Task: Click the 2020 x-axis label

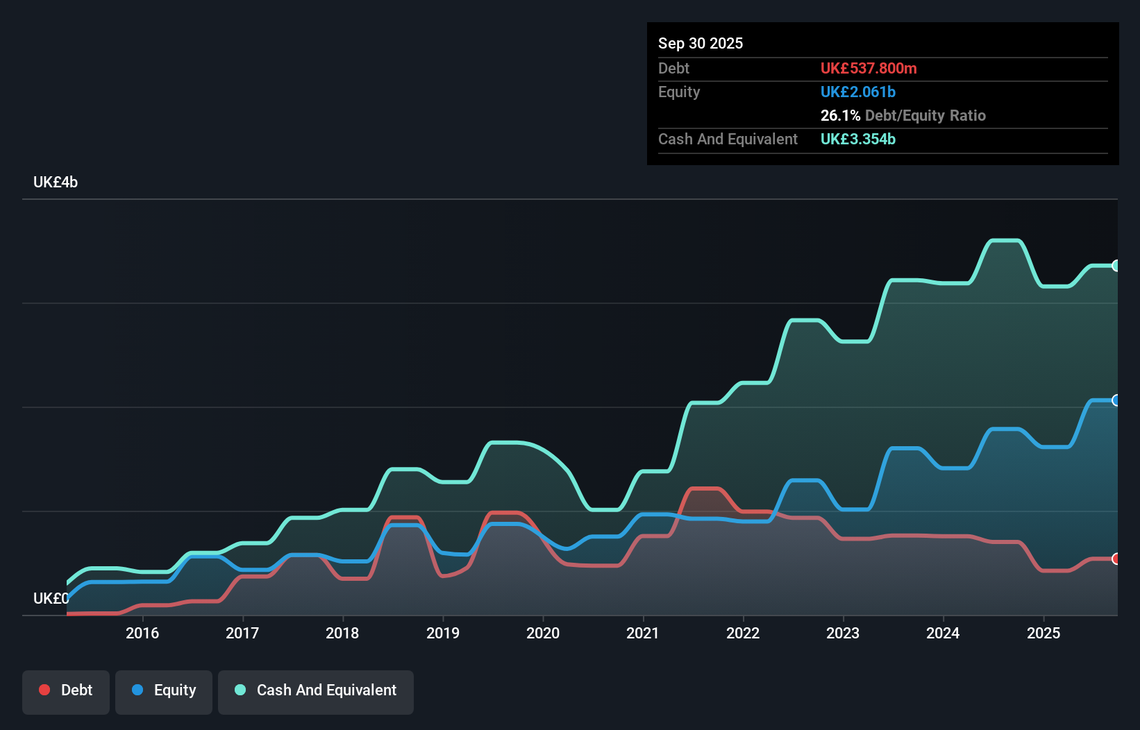Action: click(x=543, y=633)
